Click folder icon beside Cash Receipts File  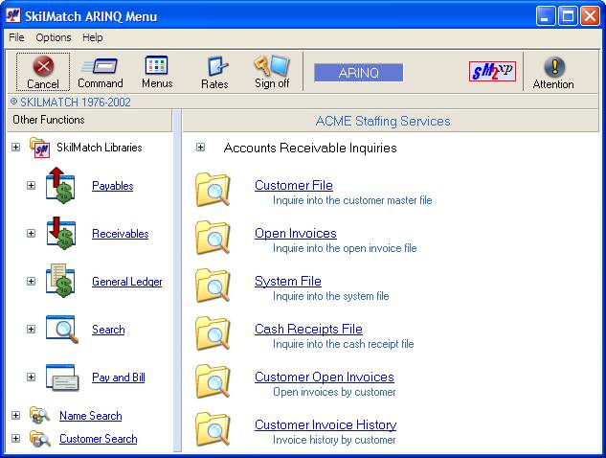(x=213, y=333)
